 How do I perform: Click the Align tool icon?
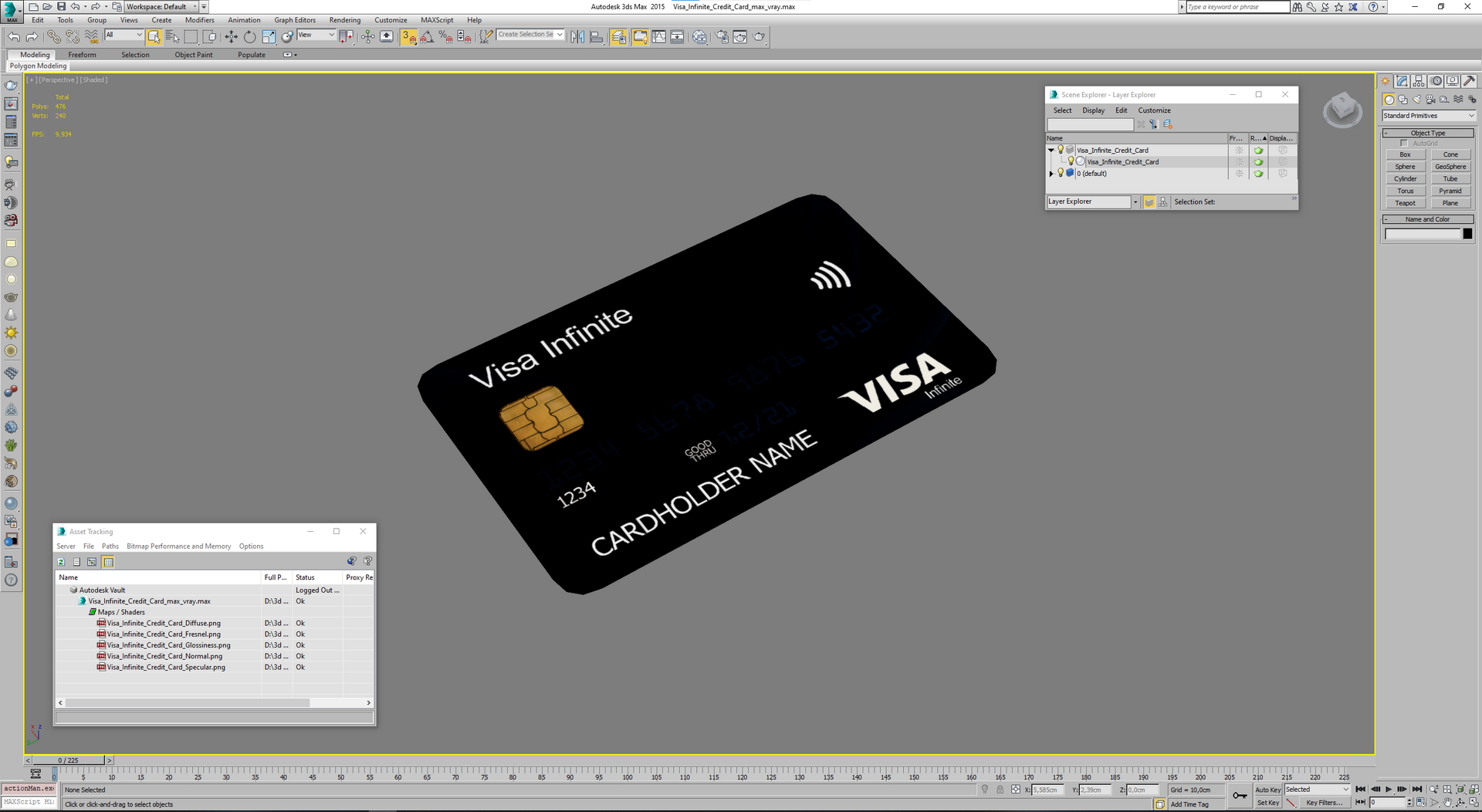596,36
